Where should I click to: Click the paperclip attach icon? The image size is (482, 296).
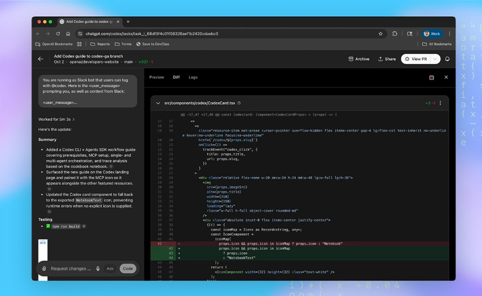tap(44, 268)
